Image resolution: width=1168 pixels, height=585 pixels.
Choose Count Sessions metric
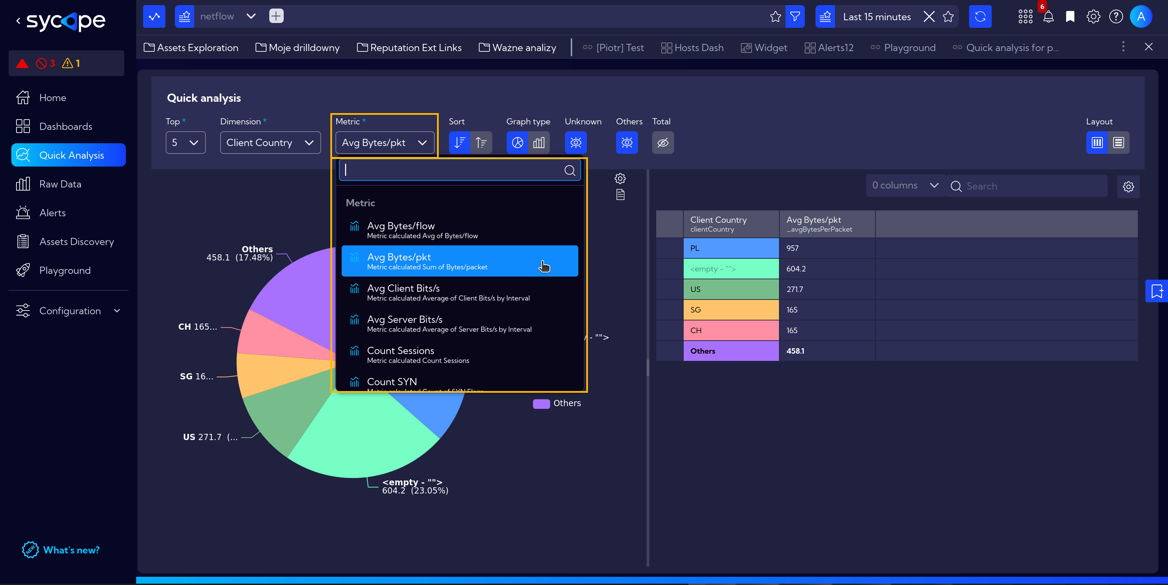(459, 355)
